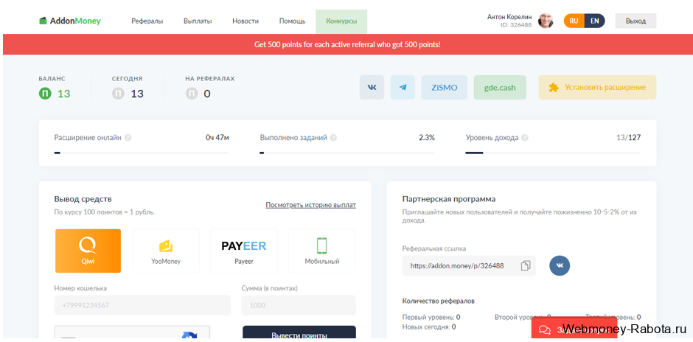Click the balance value 13 in green
This screenshot has height=342, width=693.
[63, 94]
